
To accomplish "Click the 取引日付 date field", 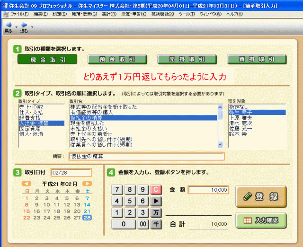I will point(71,172).
